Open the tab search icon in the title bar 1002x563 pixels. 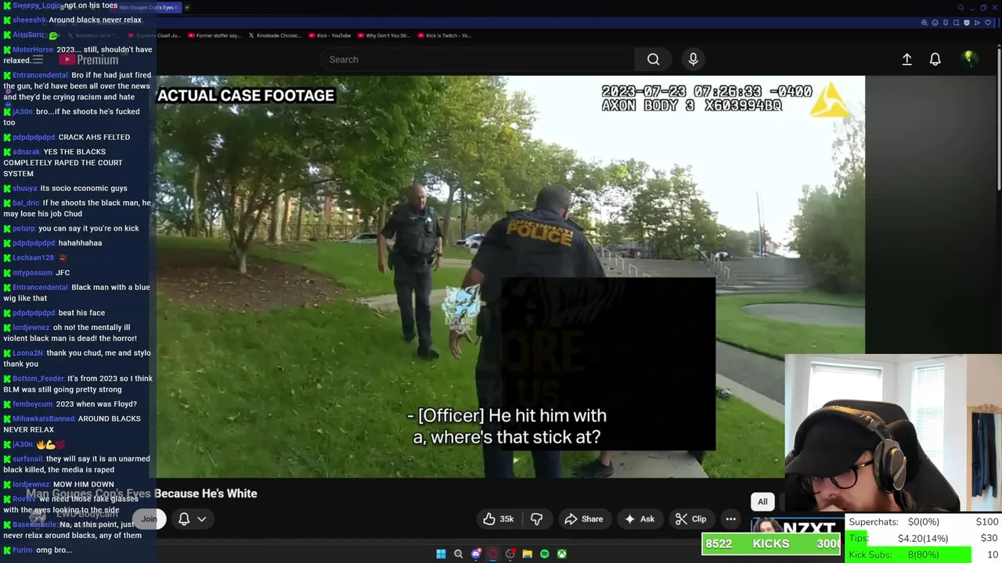(x=961, y=8)
